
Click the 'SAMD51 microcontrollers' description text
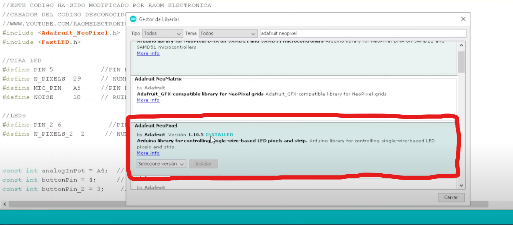166,47
